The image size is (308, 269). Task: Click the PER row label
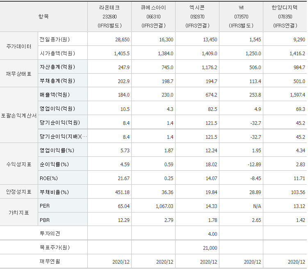click(45, 206)
